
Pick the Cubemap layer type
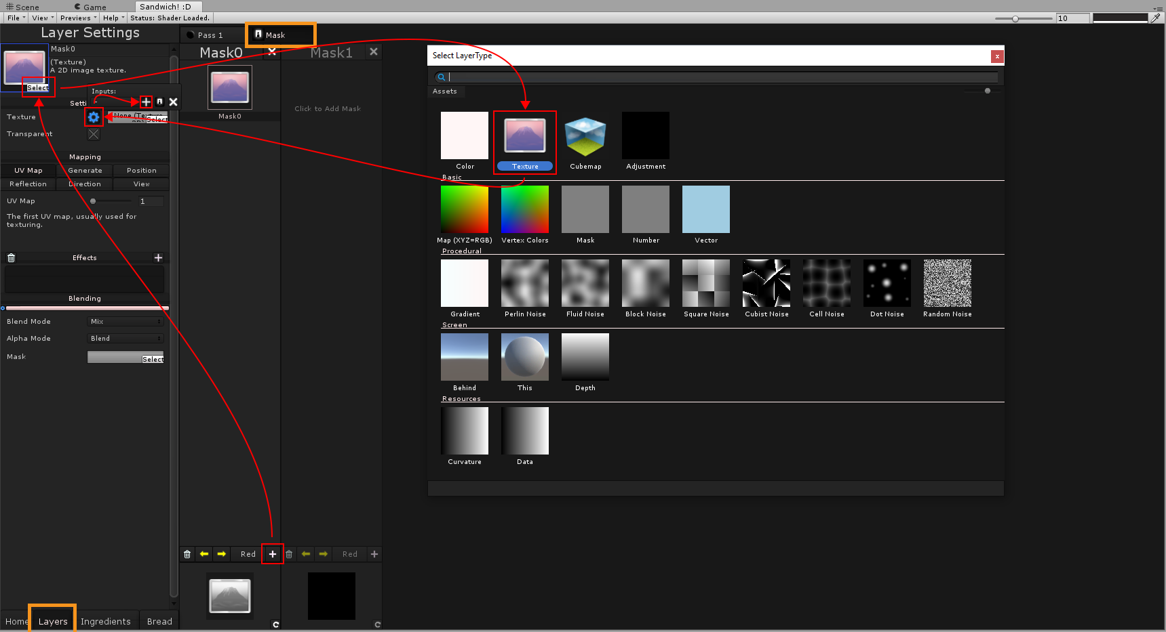click(585, 141)
